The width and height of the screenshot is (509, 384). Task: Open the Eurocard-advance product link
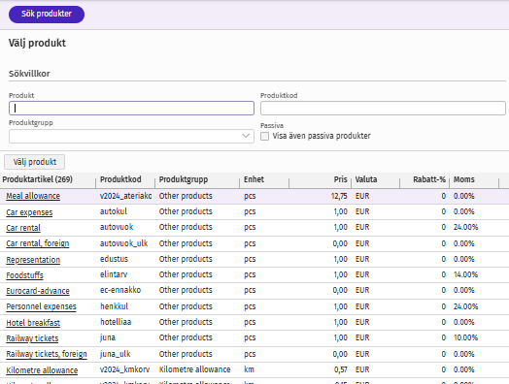pos(38,291)
